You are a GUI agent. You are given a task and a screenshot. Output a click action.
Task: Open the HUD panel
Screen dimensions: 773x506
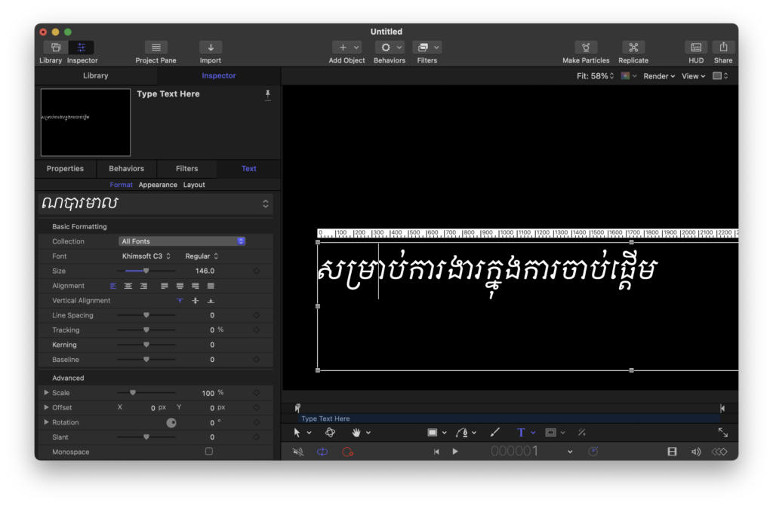tap(695, 48)
